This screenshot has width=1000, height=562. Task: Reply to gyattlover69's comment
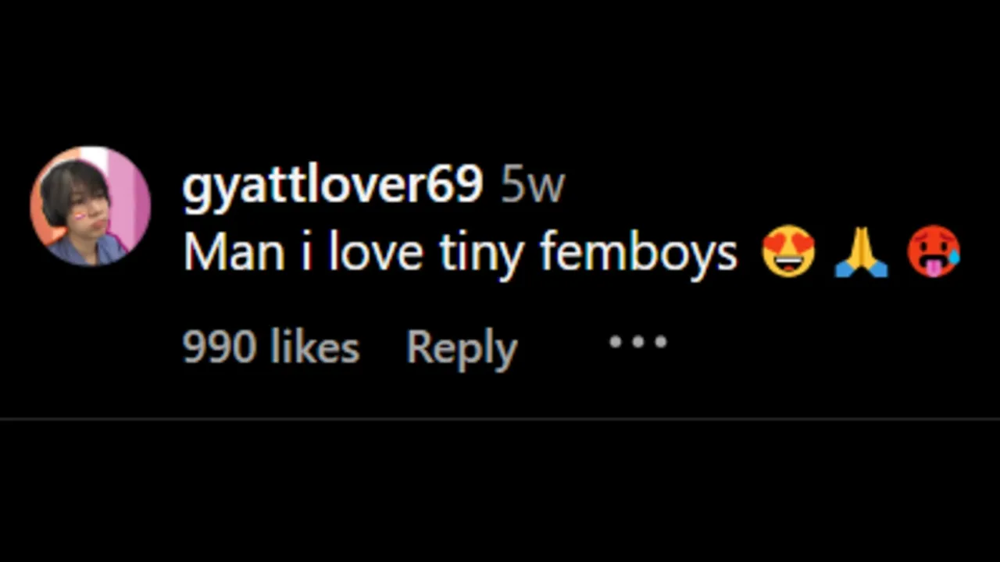point(461,347)
